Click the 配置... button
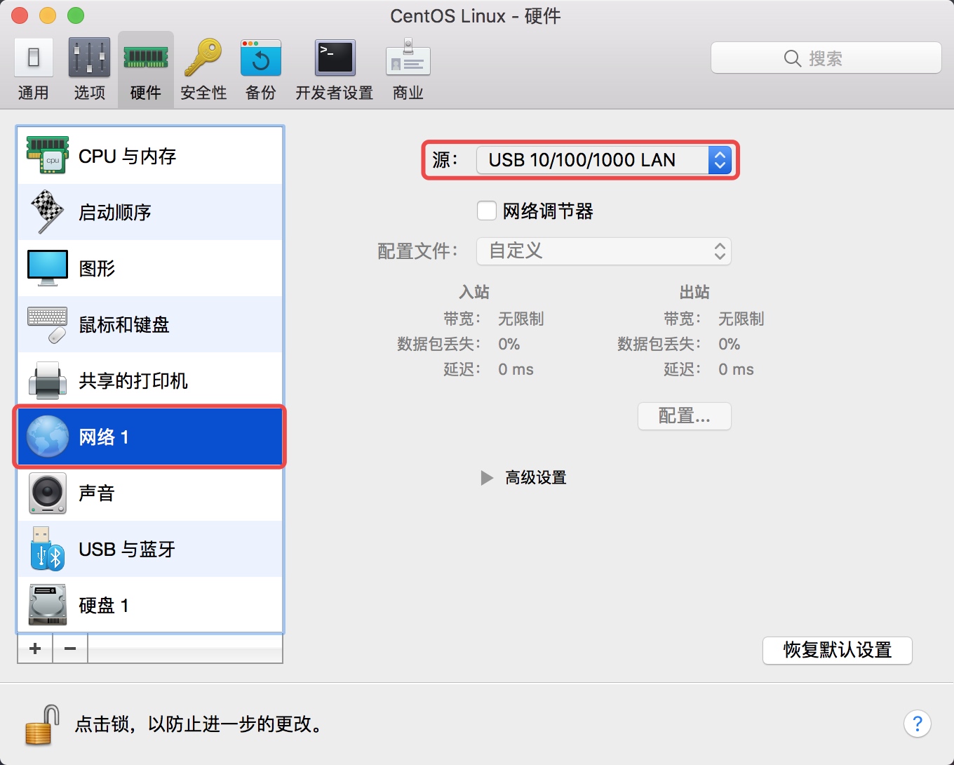Screen dimensions: 954x765 pyautogui.click(x=684, y=416)
